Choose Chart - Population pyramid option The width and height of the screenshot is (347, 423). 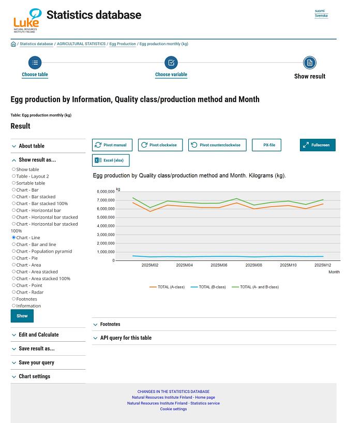point(13,251)
